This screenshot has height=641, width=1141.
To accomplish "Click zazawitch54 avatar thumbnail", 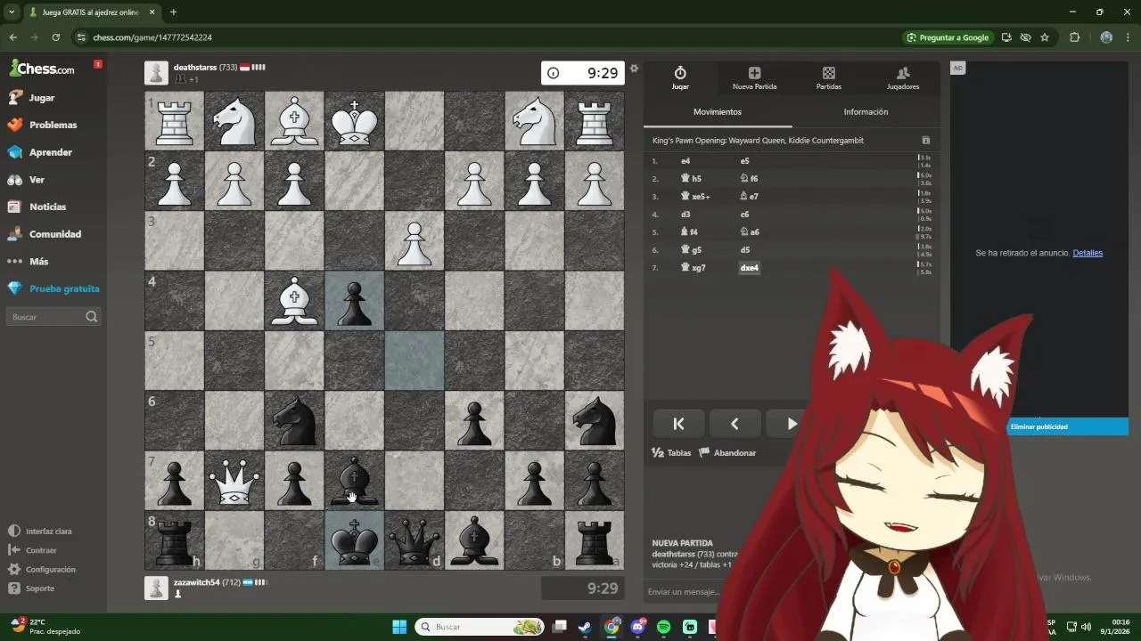I will point(156,588).
